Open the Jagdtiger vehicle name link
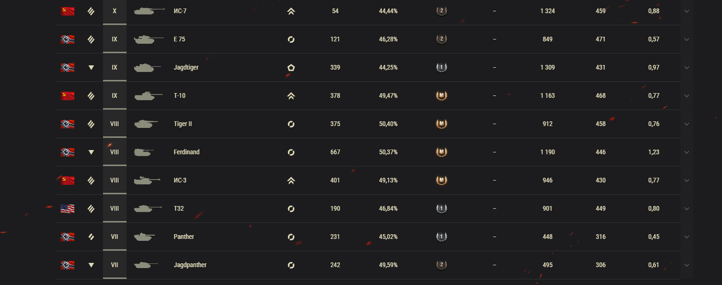722x285 pixels. pos(186,68)
